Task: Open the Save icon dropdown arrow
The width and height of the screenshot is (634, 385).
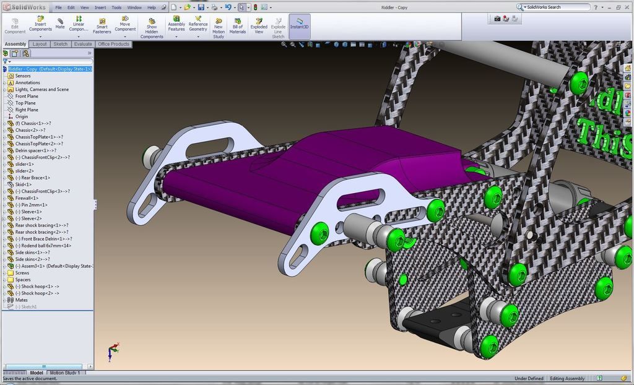Action: 207,7
